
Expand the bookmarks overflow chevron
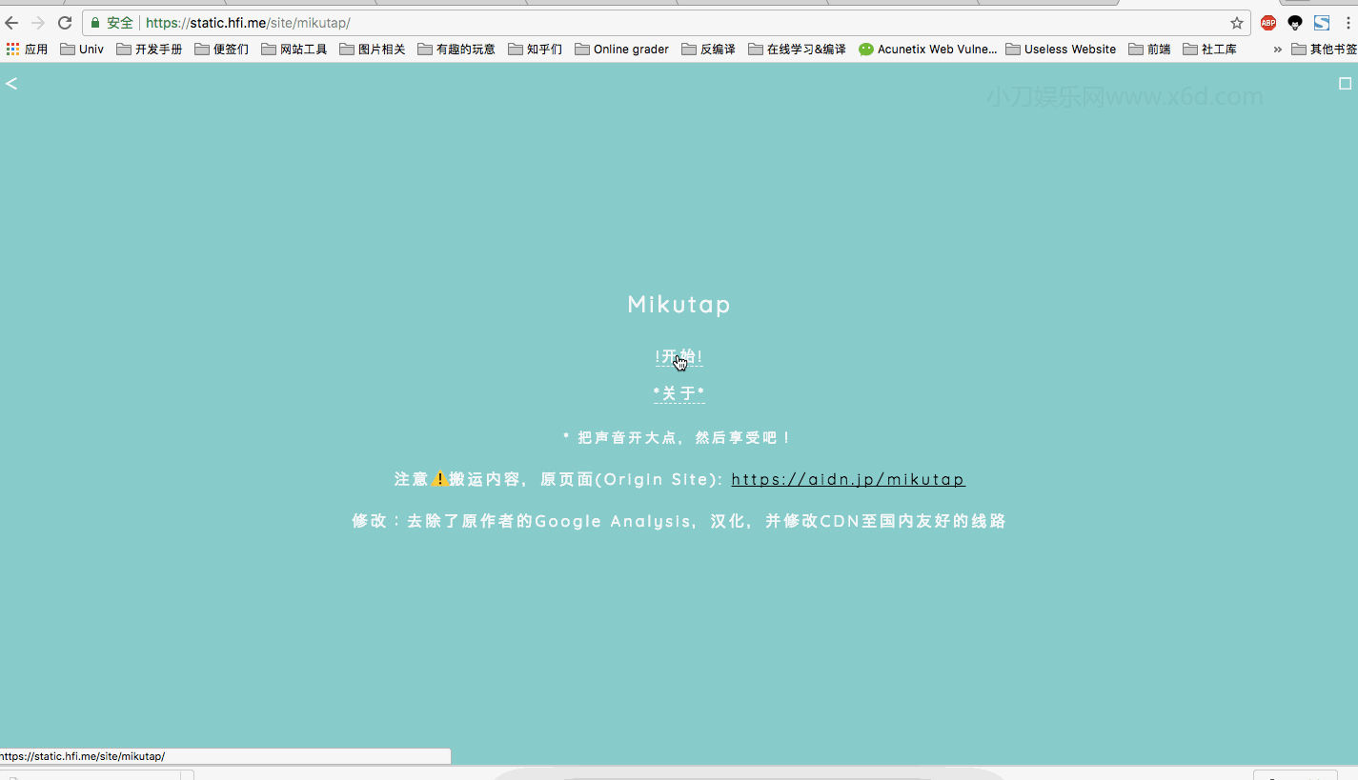pyautogui.click(x=1276, y=49)
